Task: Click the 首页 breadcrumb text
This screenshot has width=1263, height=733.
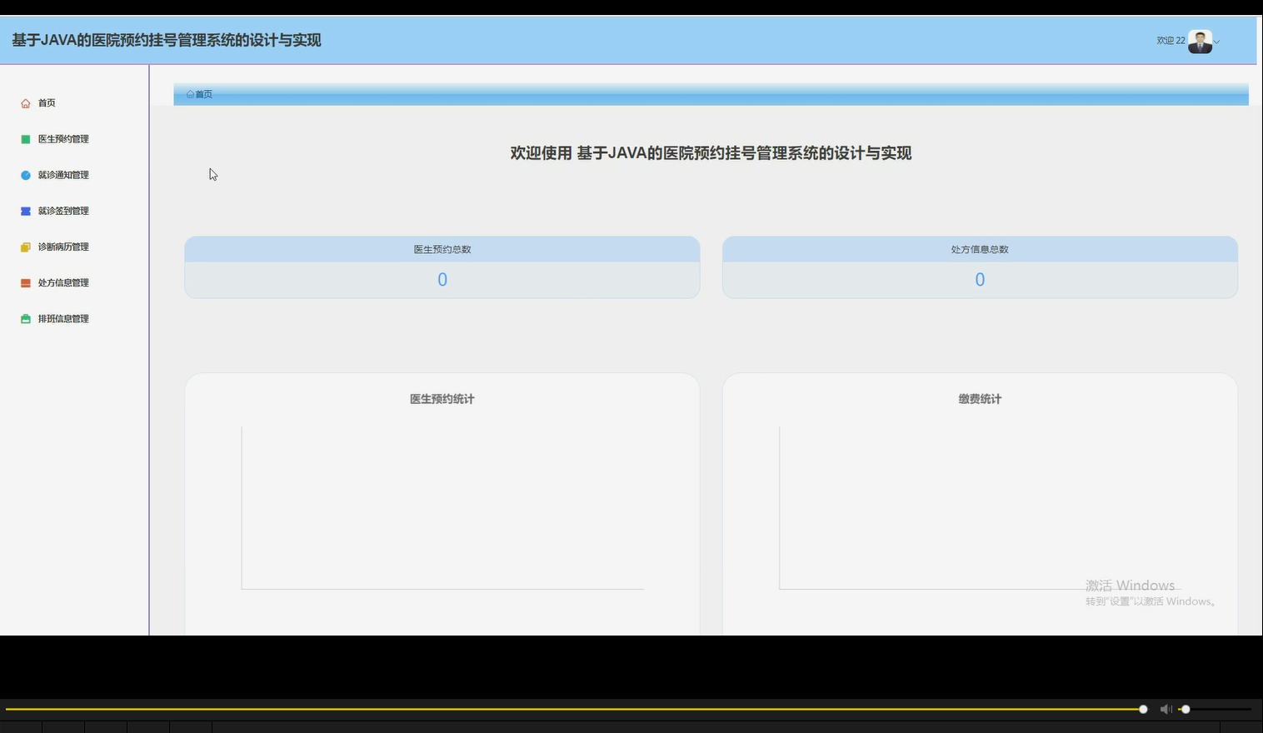Action: click(204, 94)
